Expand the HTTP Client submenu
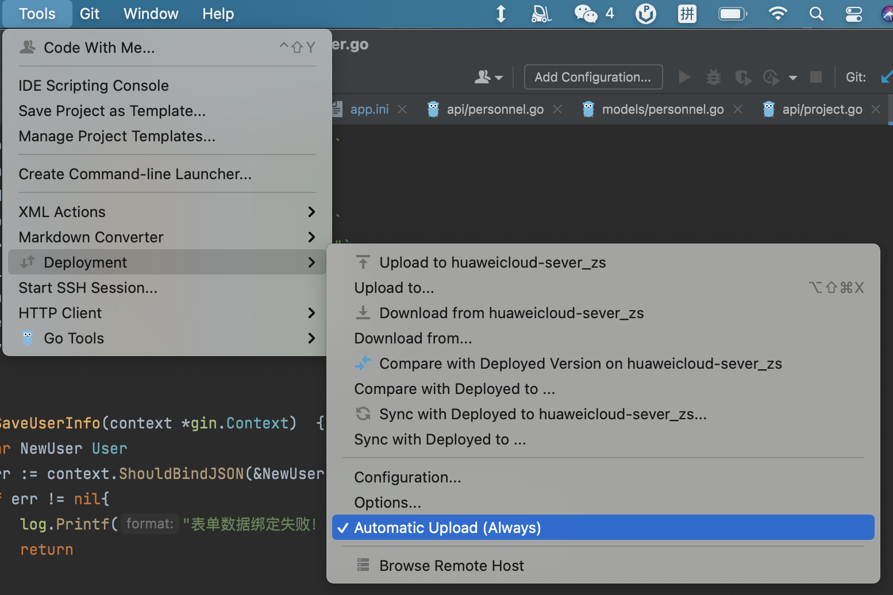 167,313
